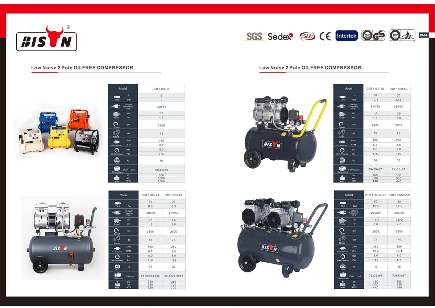
Task: Click the 16 kg weight value for DOF1100-6F
Action: tap(161, 161)
